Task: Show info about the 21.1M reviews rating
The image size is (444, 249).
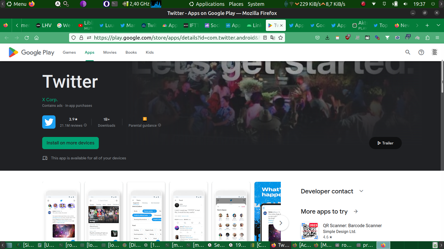Action: point(85,125)
